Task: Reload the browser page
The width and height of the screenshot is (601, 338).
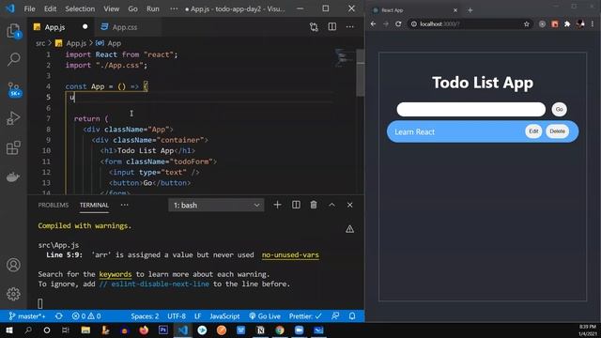Action: tap(398, 23)
